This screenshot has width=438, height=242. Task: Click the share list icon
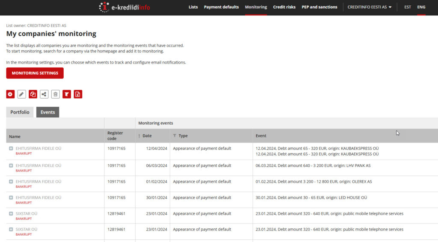pos(44,94)
